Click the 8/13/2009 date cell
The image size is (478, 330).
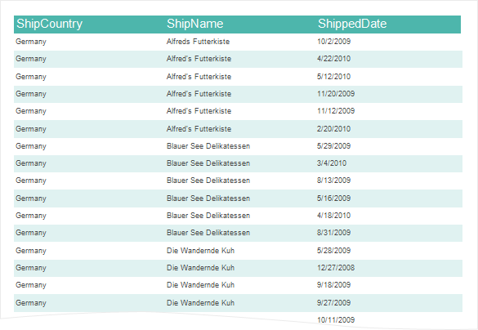pos(333,181)
